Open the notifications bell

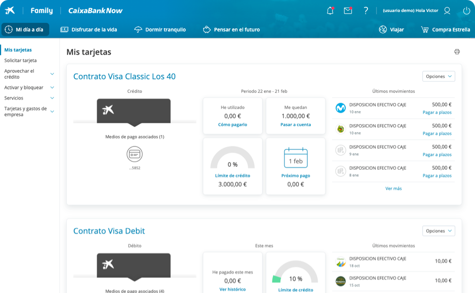point(330,11)
